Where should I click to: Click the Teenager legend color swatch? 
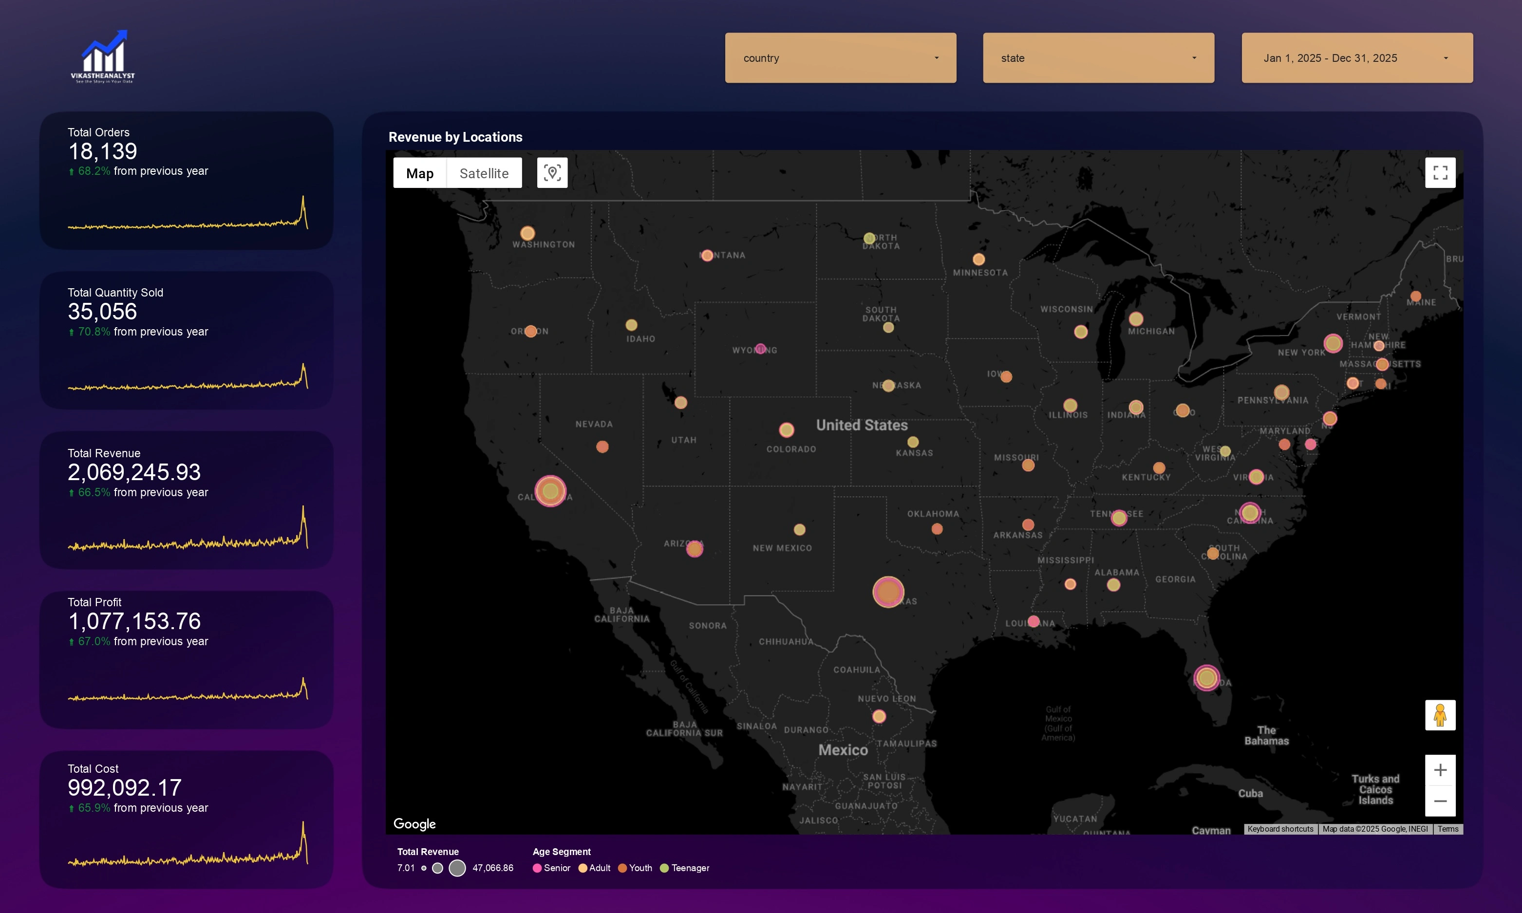664,868
